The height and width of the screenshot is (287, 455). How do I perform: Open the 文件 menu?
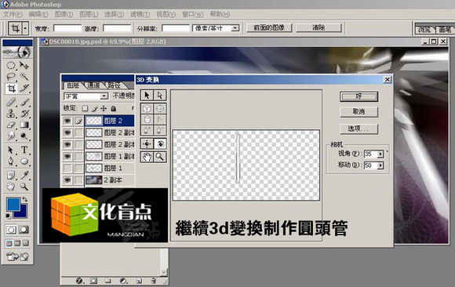tap(13, 14)
